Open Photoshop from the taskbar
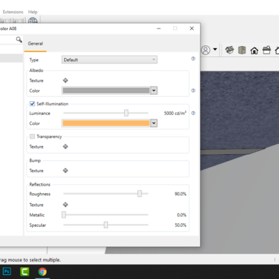279x279 pixels. tap(7, 271)
